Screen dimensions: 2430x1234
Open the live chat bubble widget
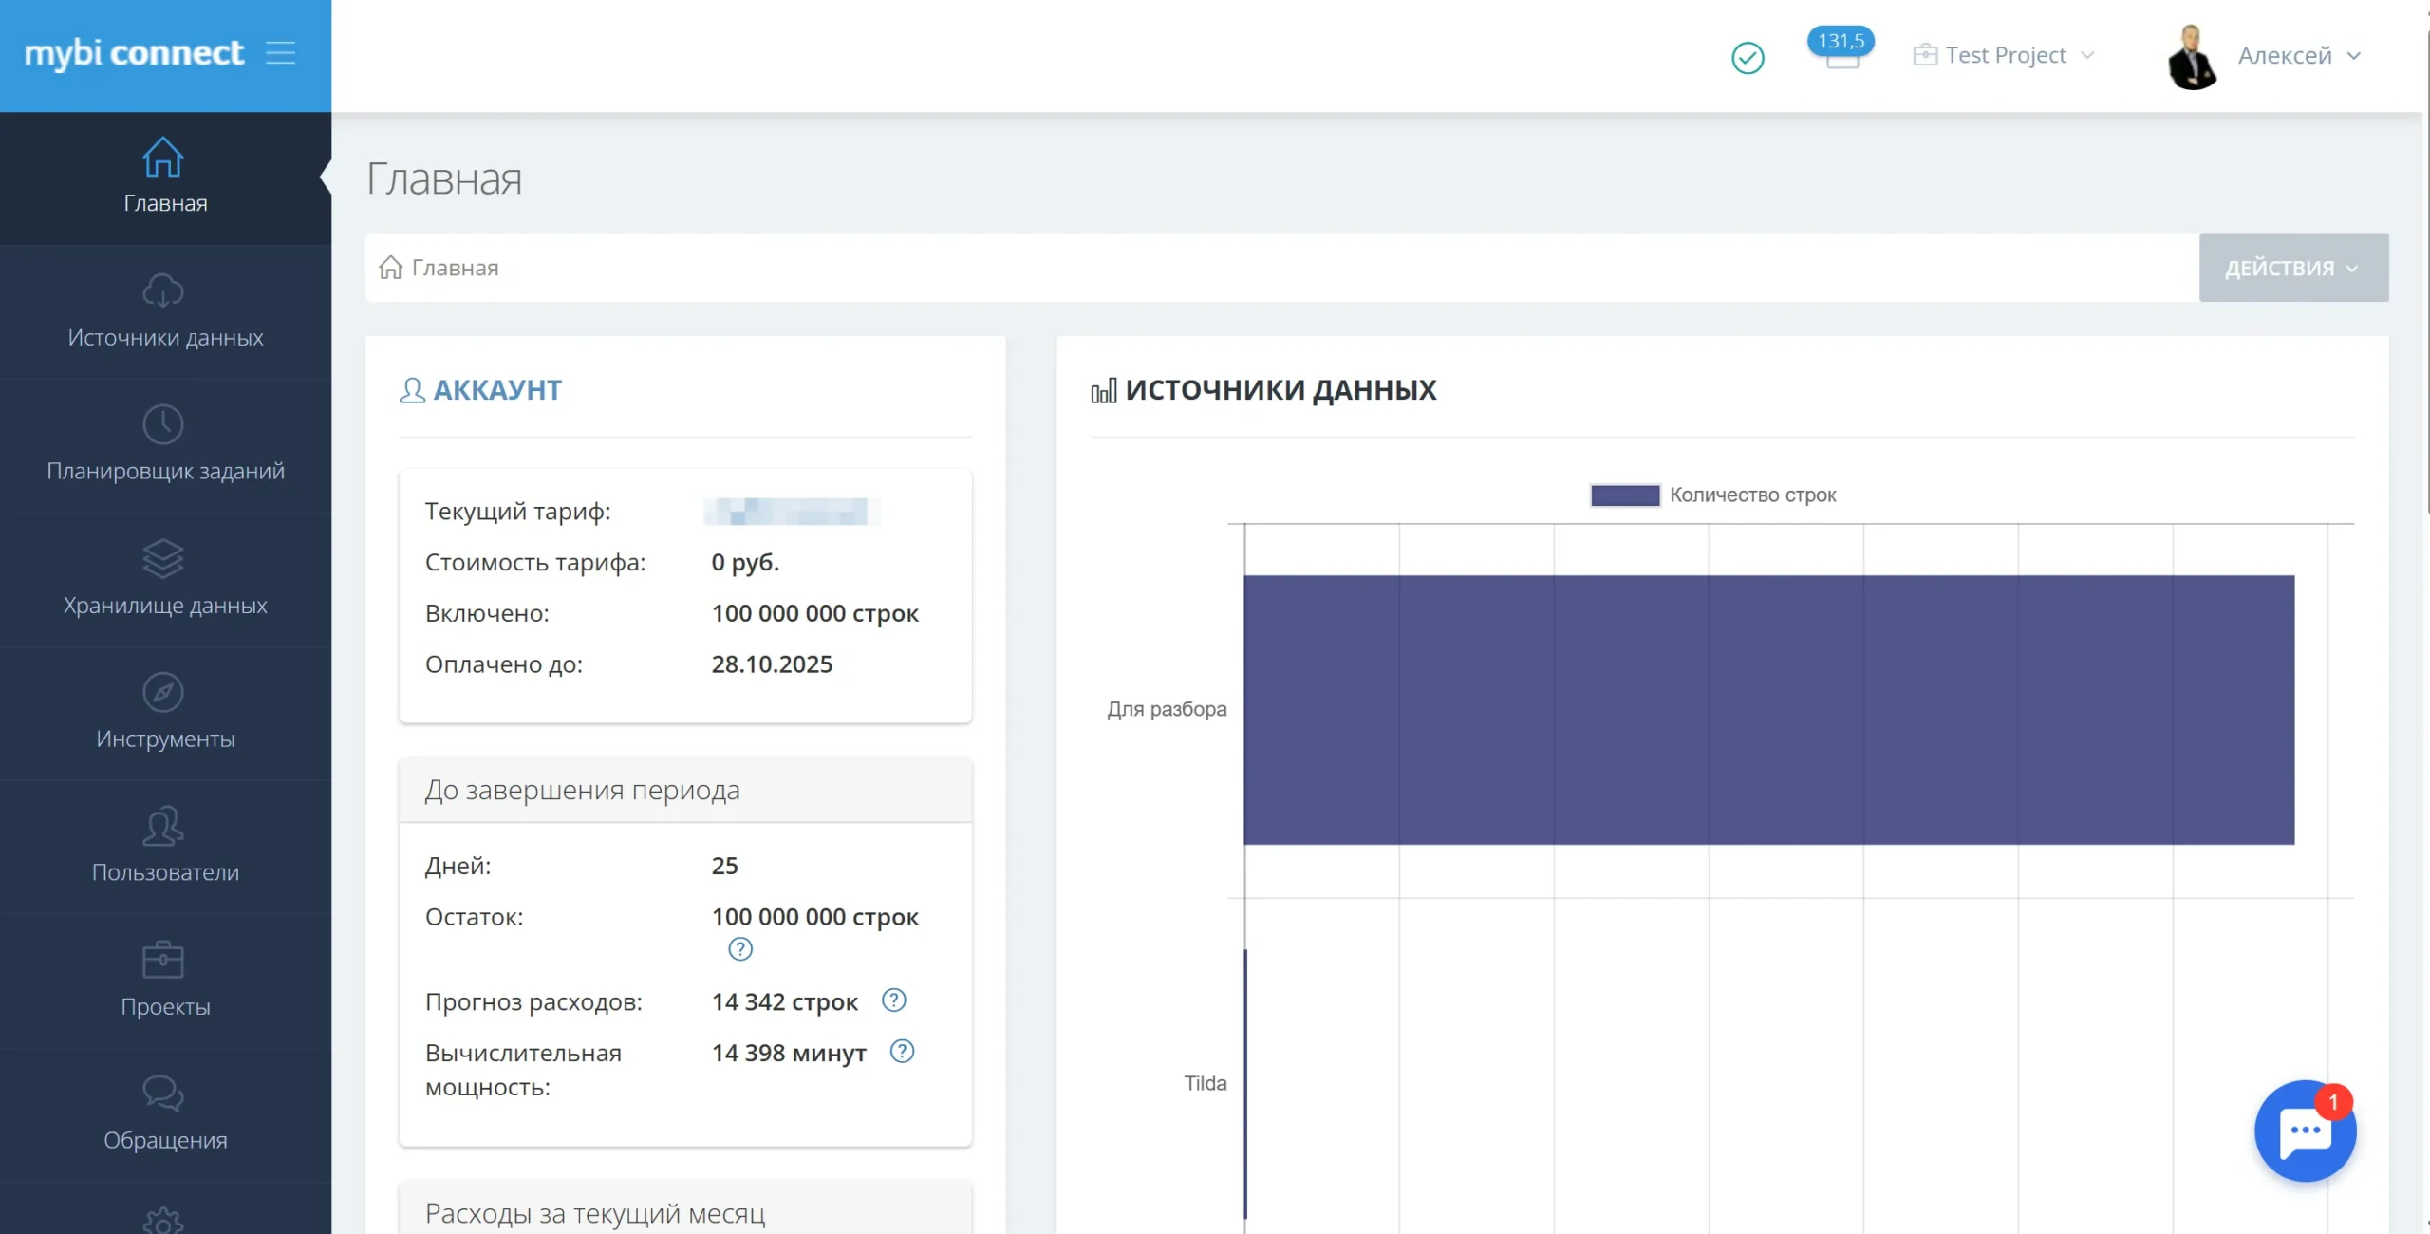click(2305, 1131)
